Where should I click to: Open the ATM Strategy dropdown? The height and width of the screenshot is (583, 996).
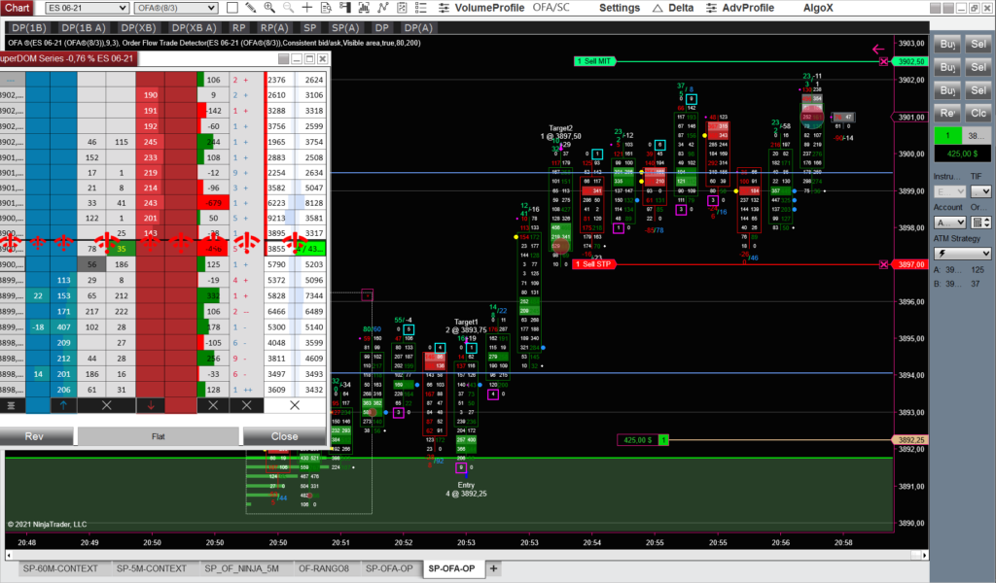(x=962, y=254)
